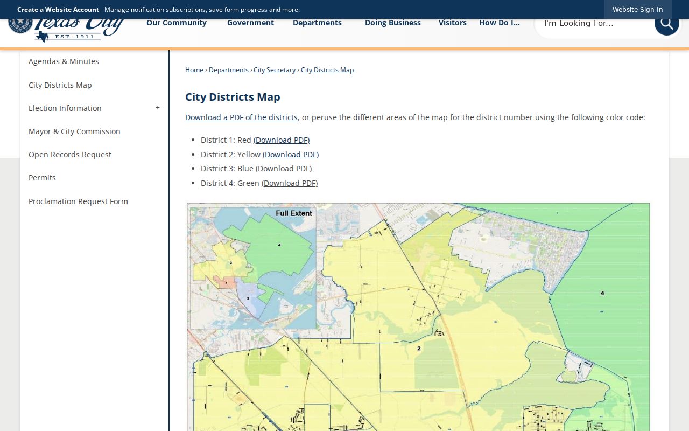Click Departments breadcrumb link
The height and width of the screenshot is (431, 689).
(x=229, y=70)
